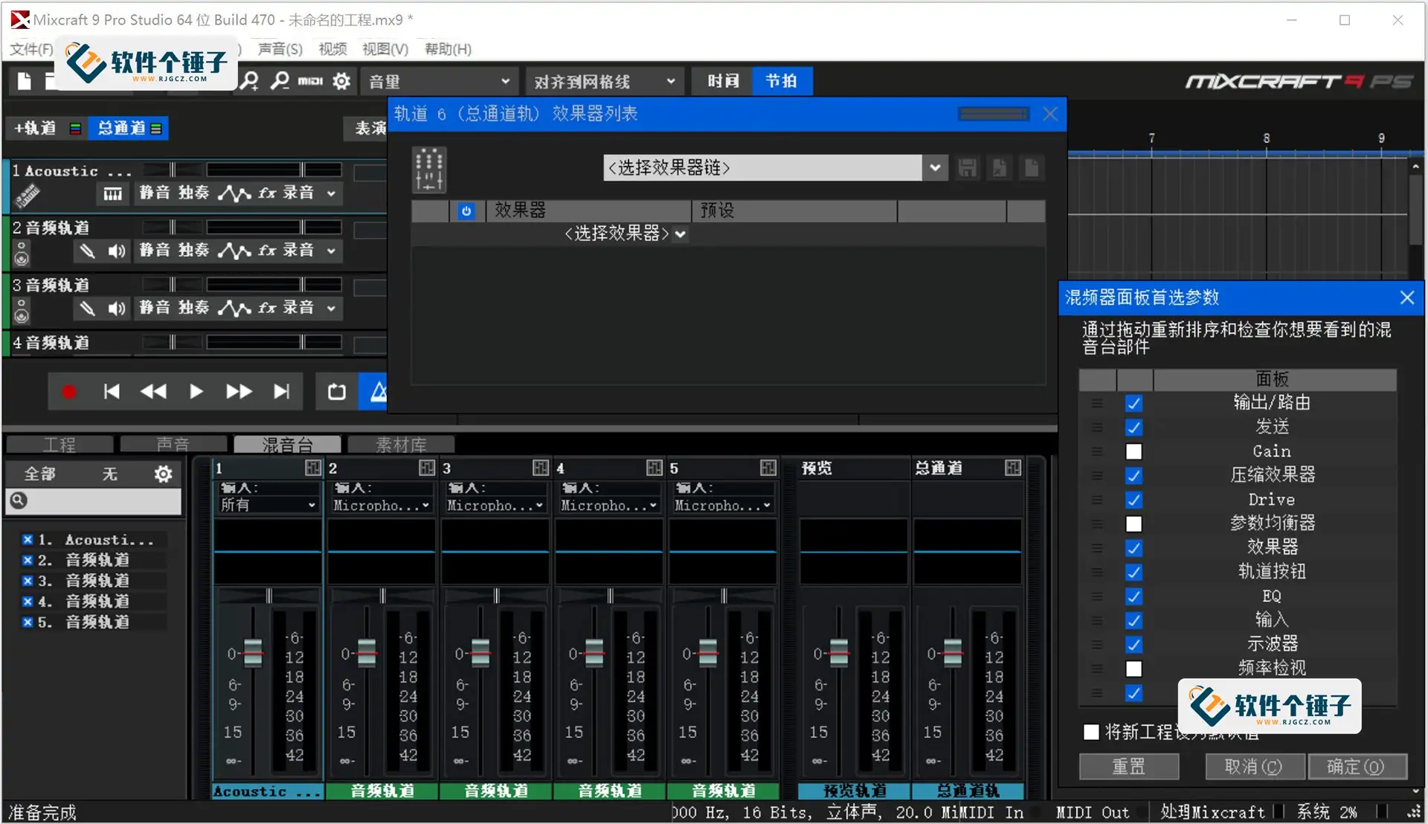The image size is (1428, 824).
Task: Open the piano roll icon on the Acoustic track
Action: [x=112, y=193]
